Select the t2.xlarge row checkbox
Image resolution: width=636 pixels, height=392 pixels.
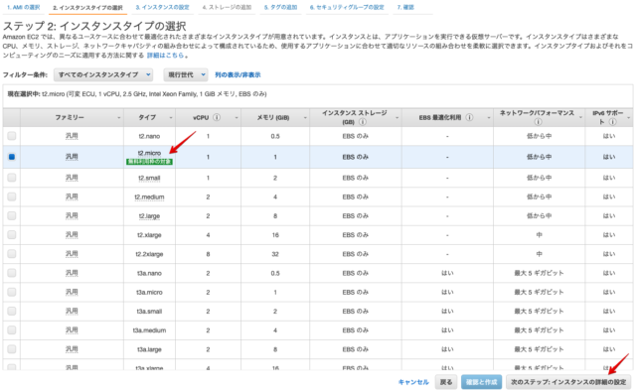[12, 234]
